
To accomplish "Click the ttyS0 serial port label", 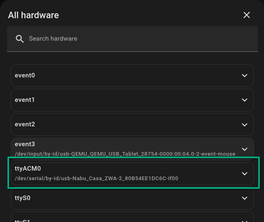I will click(23, 198).
